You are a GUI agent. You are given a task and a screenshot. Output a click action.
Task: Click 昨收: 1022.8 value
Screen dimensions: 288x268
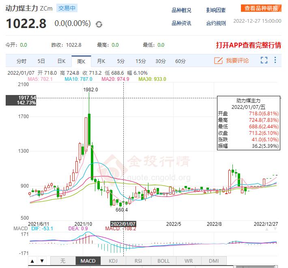(66, 45)
